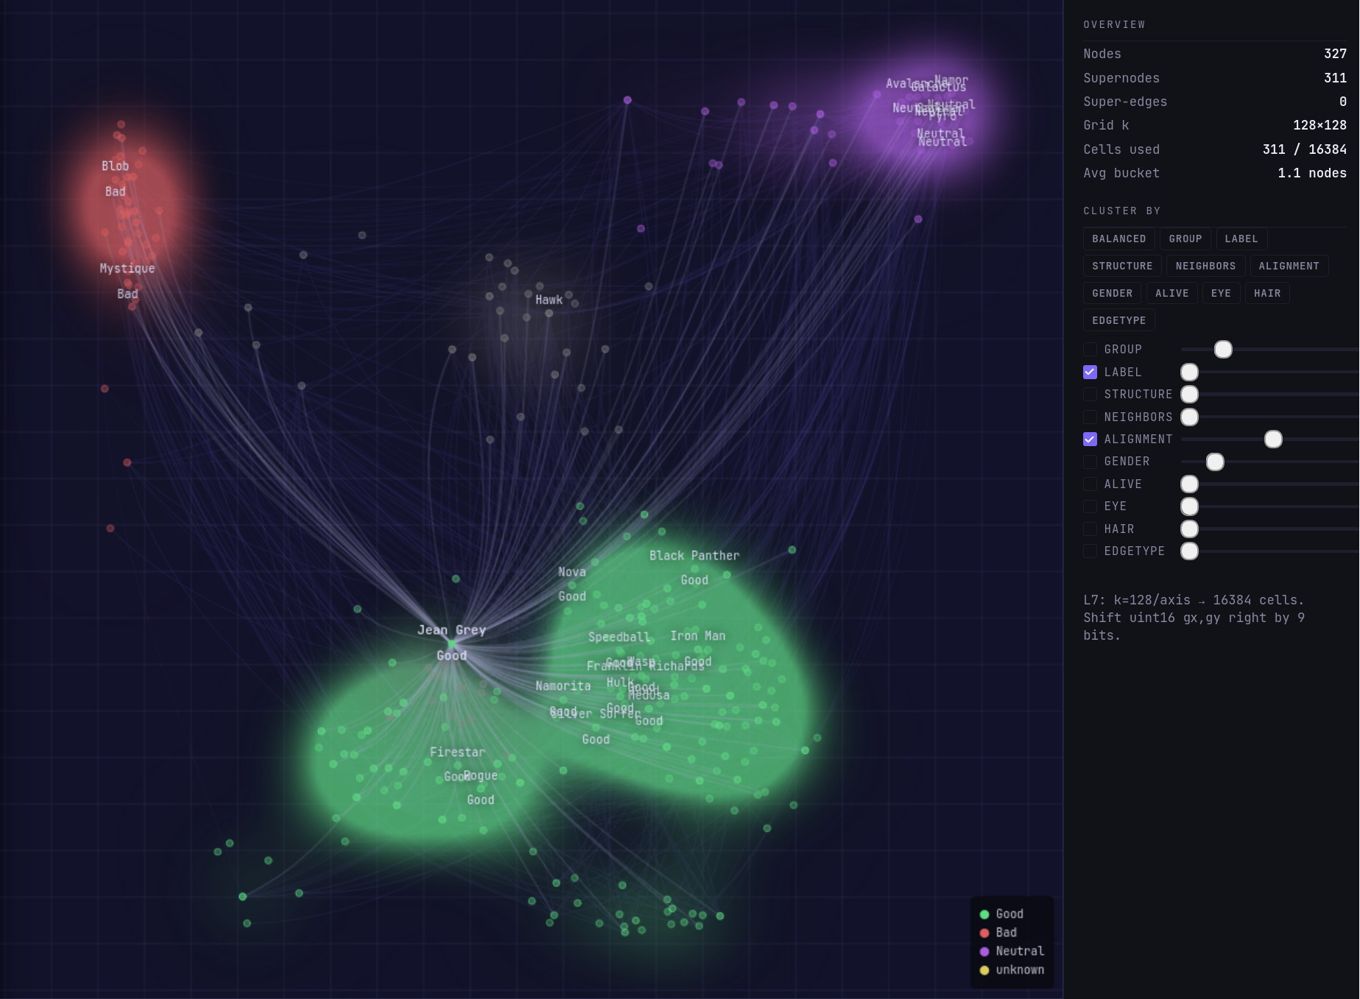This screenshot has width=1360, height=999.
Task: Click the Hawk node label
Action: click(x=549, y=300)
